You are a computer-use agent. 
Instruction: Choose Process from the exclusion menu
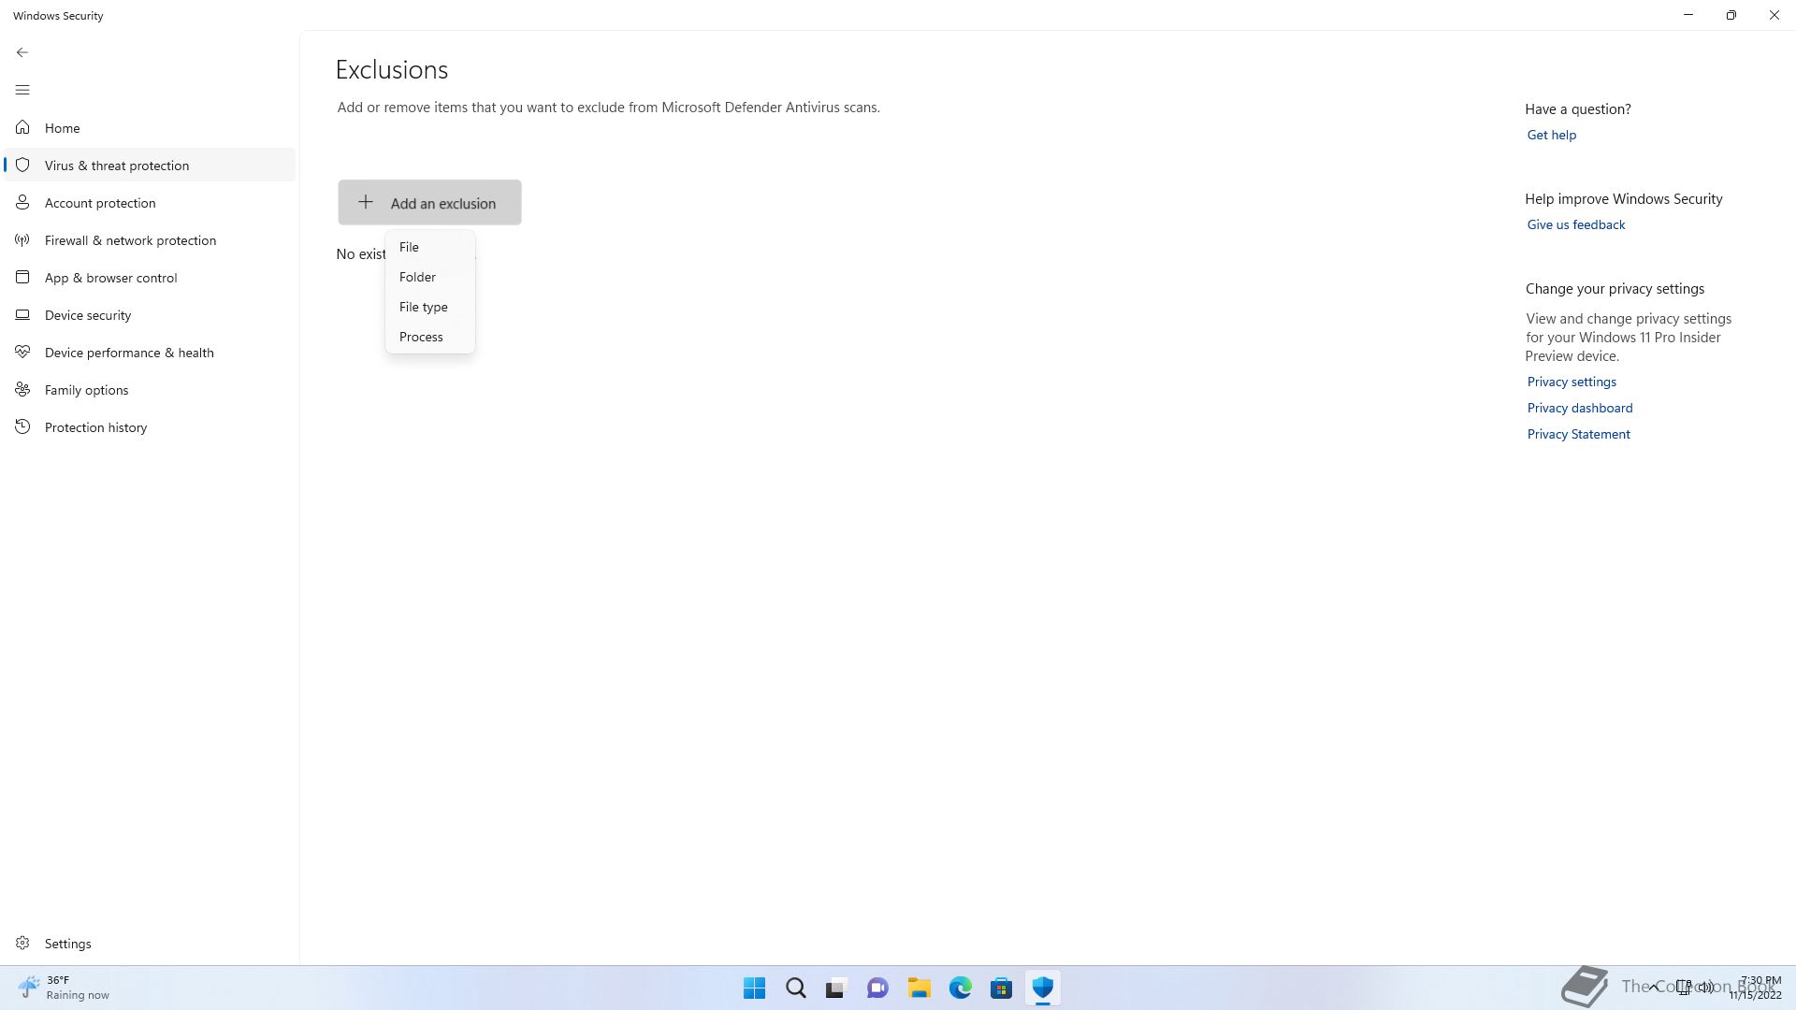pyautogui.click(x=429, y=337)
